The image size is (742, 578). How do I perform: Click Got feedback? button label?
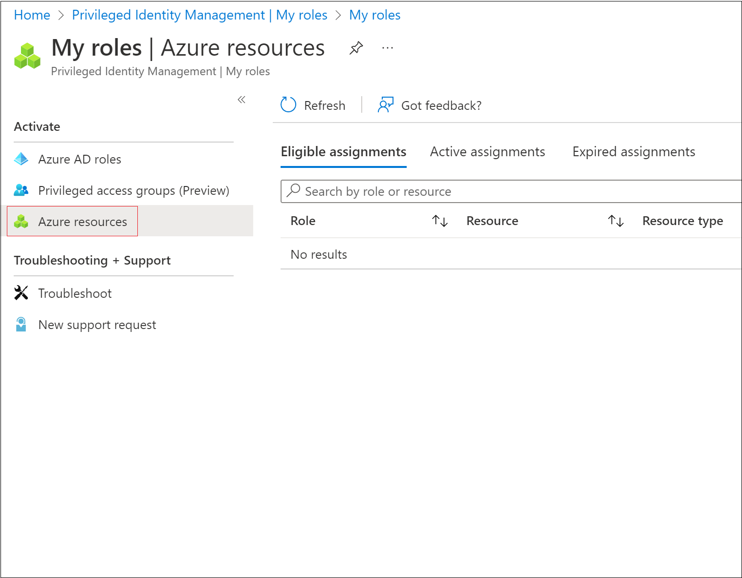(x=441, y=105)
